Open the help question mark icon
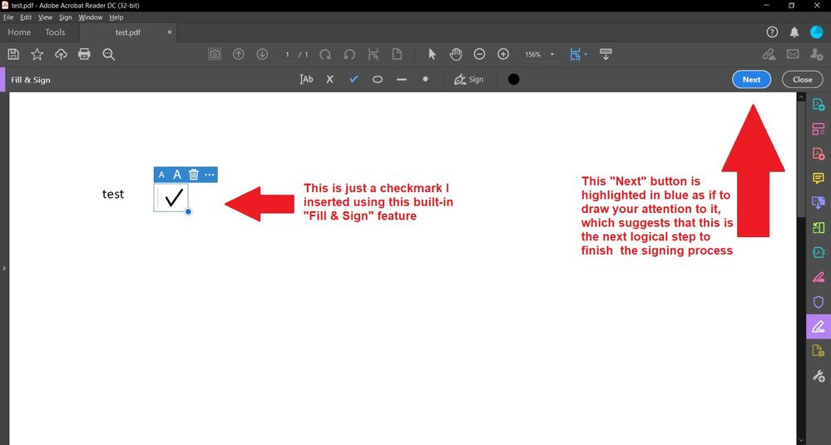This screenshot has width=831, height=445. [x=772, y=32]
